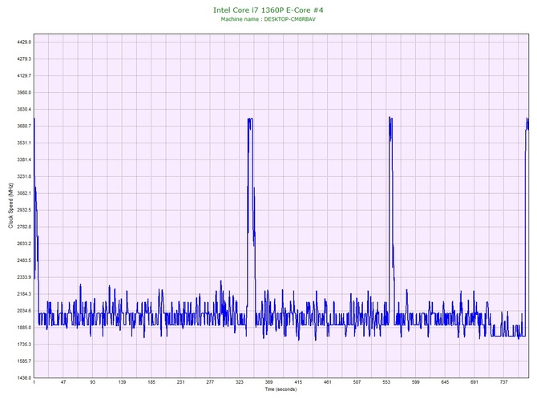This screenshot has height=403, width=537.
Task: Click the clock spike peak near 553 seconds
Action: click(x=390, y=118)
